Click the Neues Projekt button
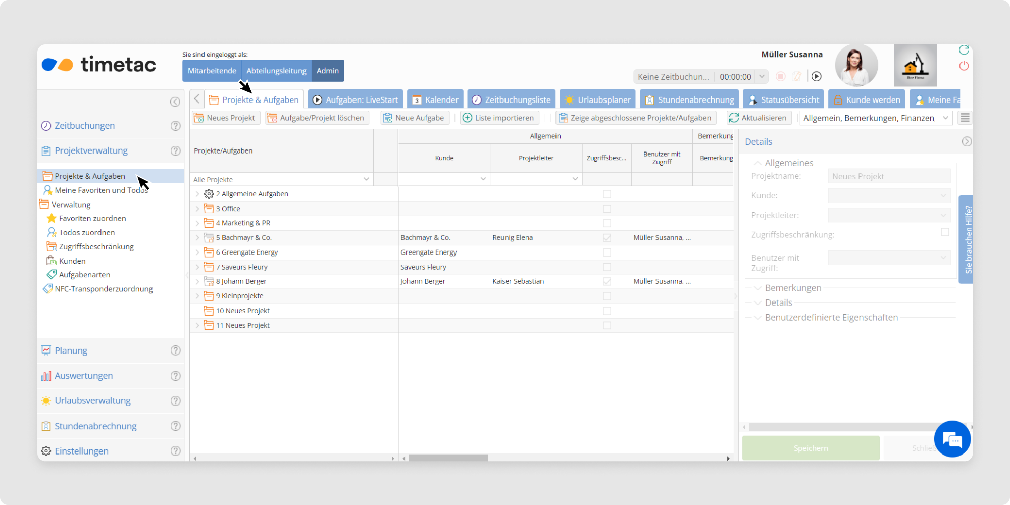This screenshot has height=505, width=1010. (x=225, y=118)
